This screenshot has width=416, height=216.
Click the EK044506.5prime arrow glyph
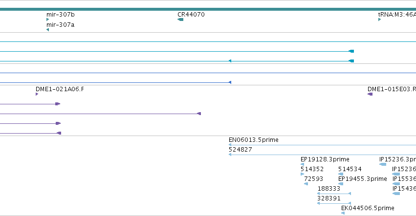coord(343,213)
